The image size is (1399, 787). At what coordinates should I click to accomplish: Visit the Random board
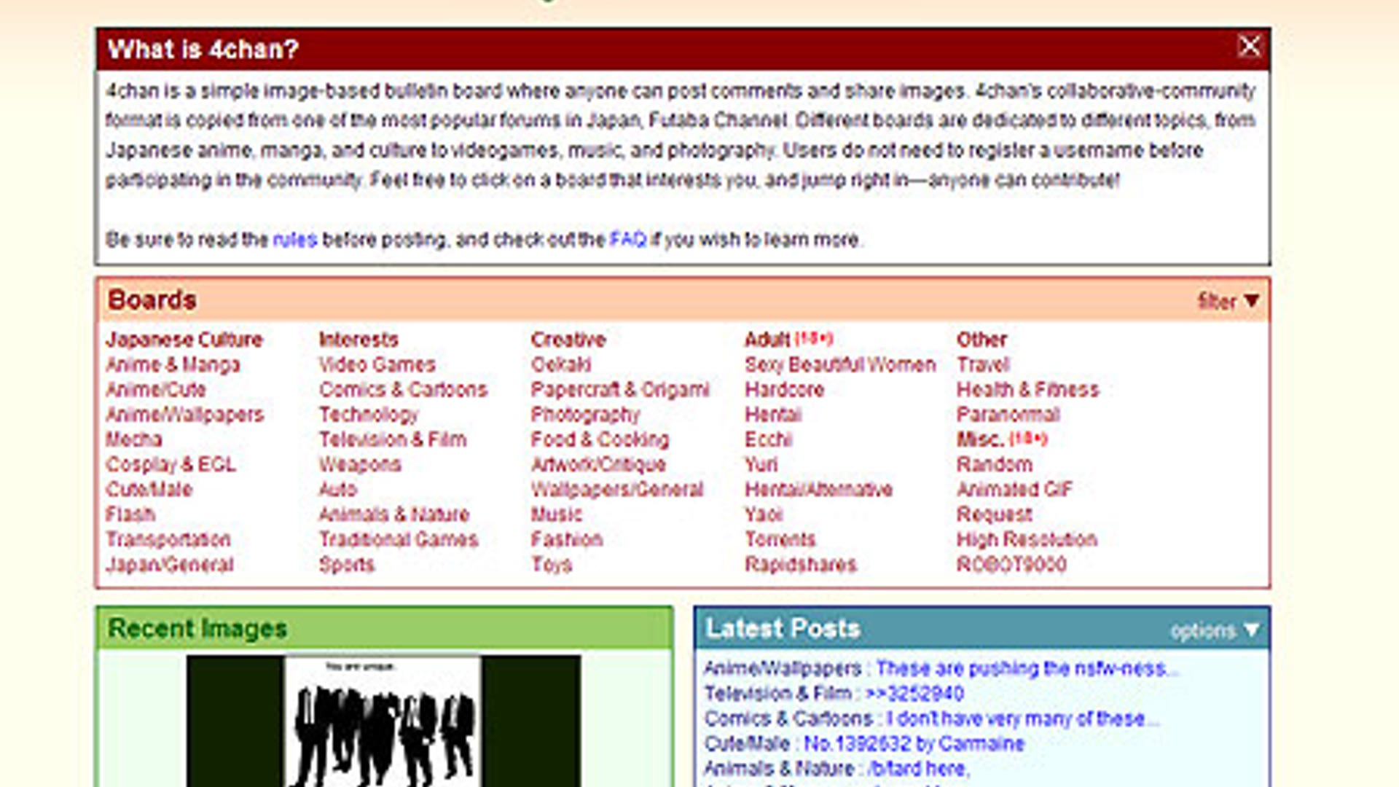point(995,464)
